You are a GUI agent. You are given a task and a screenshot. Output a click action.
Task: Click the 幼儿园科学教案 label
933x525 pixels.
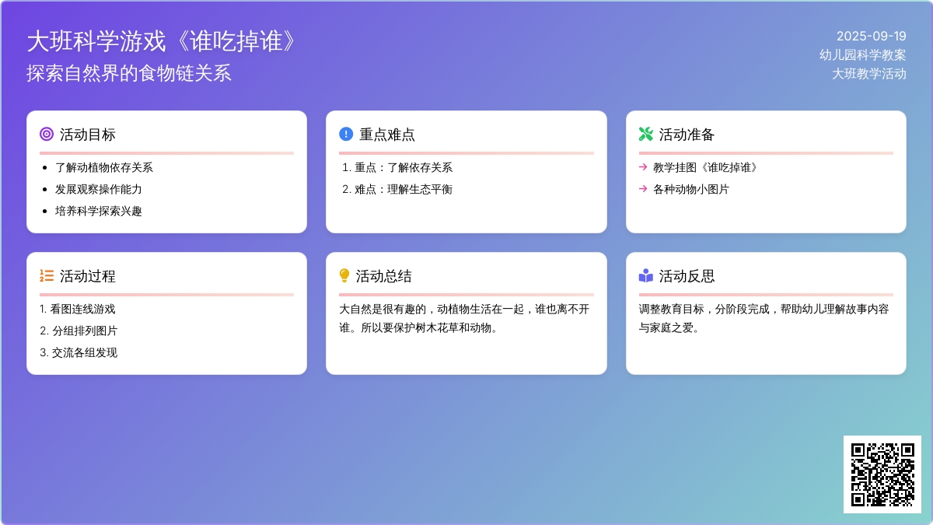tap(862, 54)
